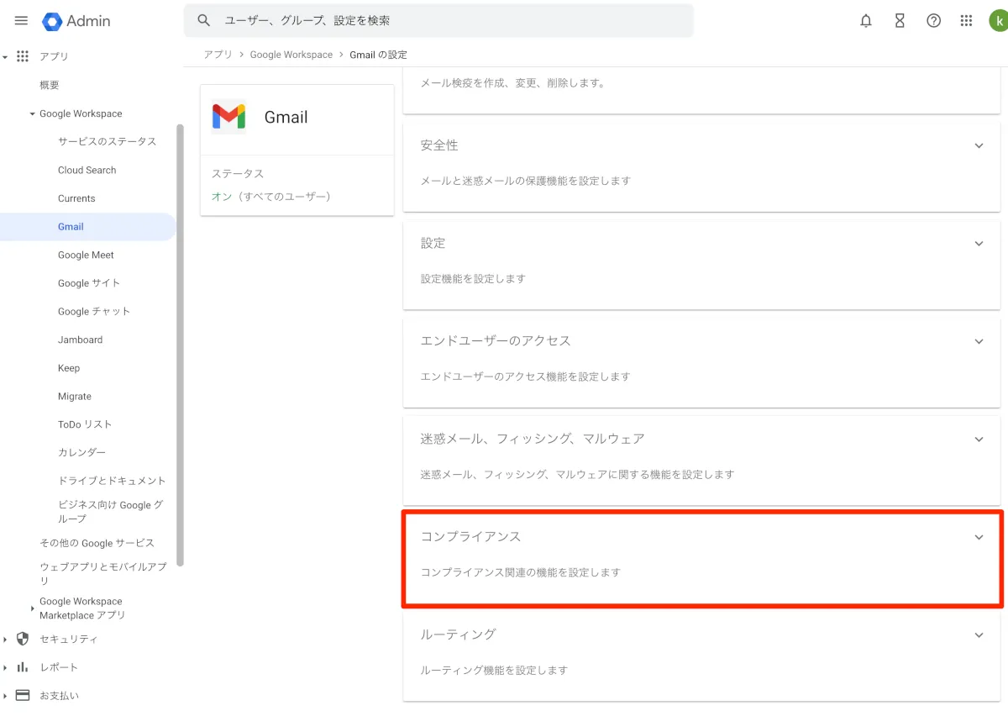This screenshot has height=716, width=1008.
Task: Open the user account avatar
Action: [998, 21]
